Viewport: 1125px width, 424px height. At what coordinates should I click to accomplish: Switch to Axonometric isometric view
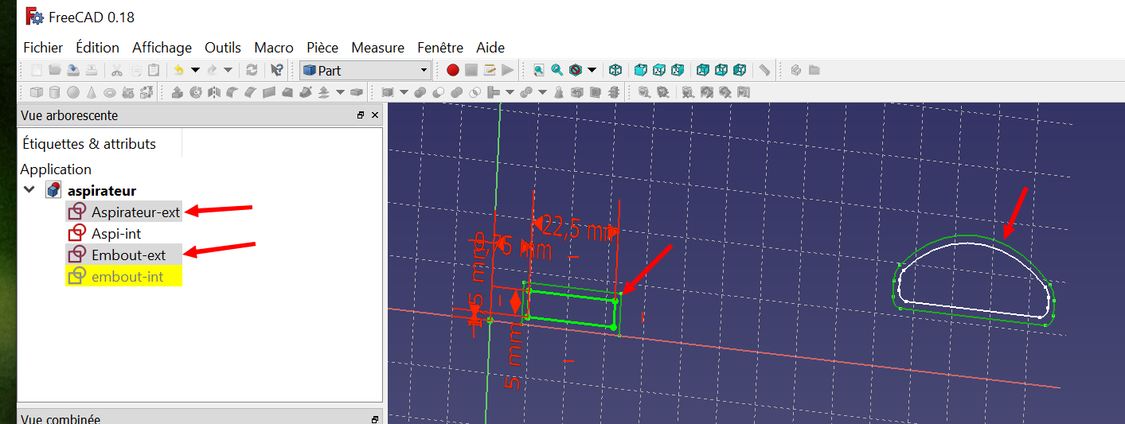(x=615, y=70)
